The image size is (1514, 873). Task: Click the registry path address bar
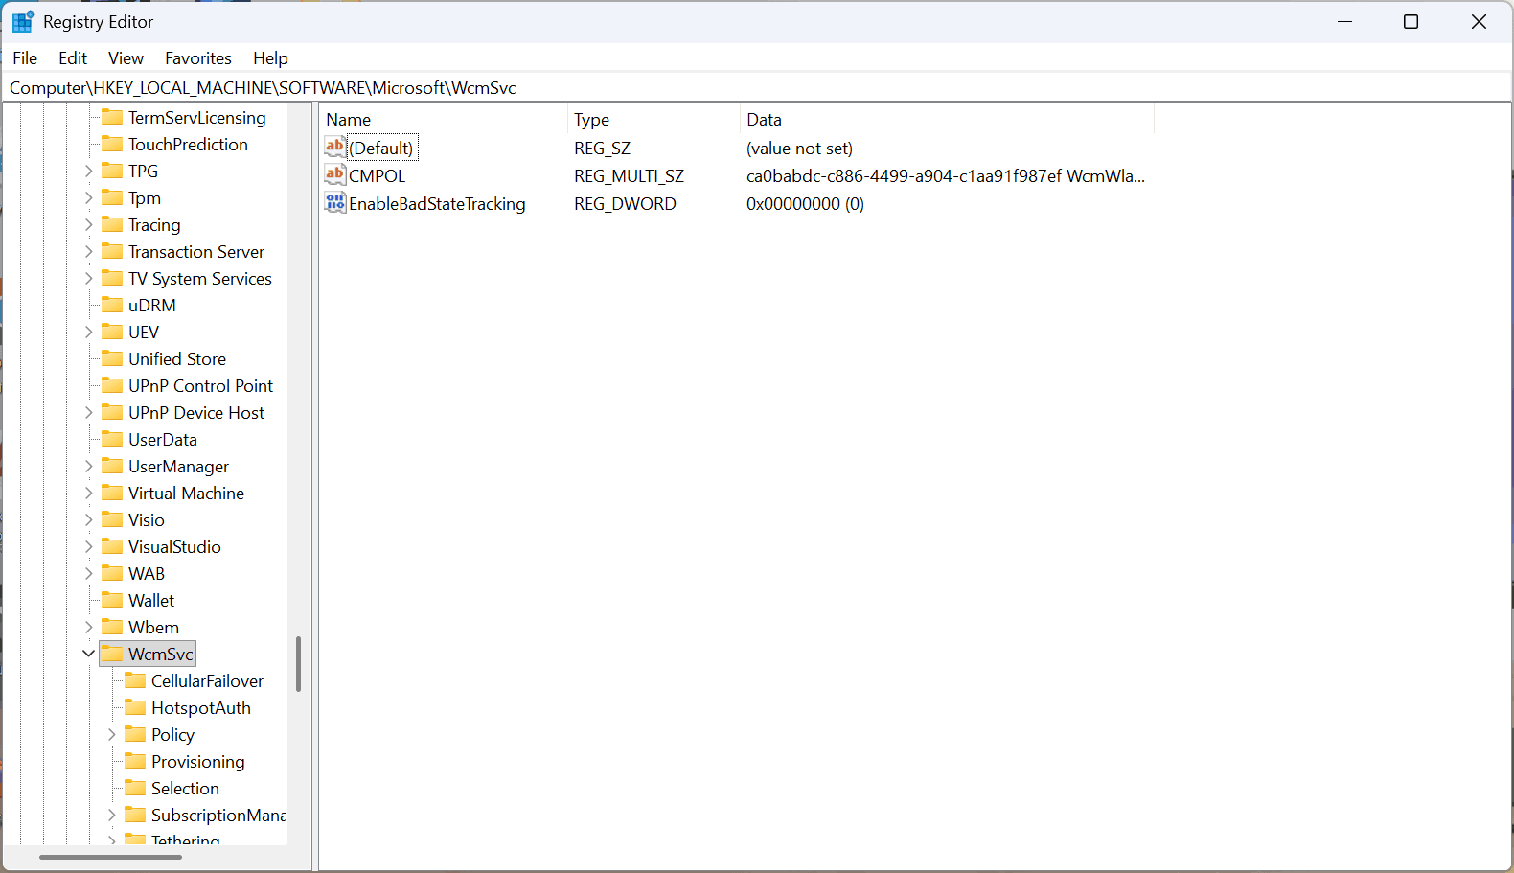757,87
